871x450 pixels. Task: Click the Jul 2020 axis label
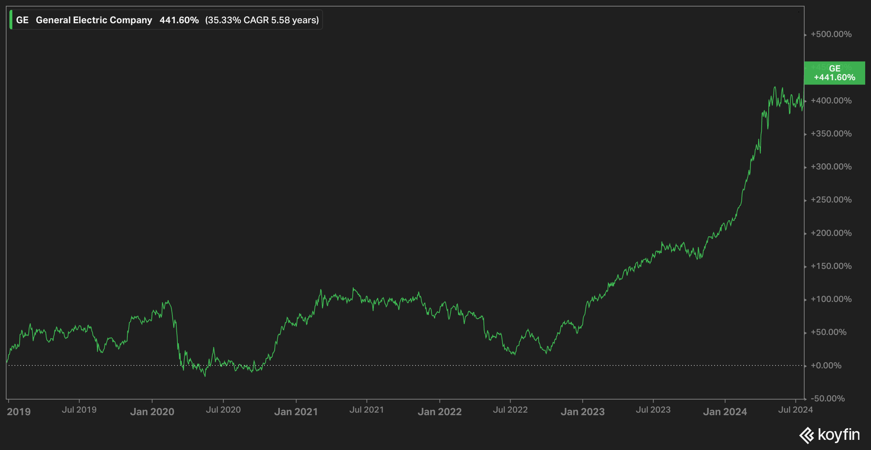(x=223, y=410)
